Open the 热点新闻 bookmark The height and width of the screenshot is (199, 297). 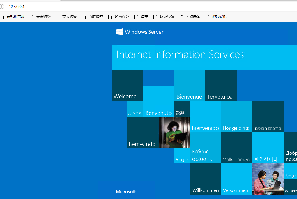[190, 17]
